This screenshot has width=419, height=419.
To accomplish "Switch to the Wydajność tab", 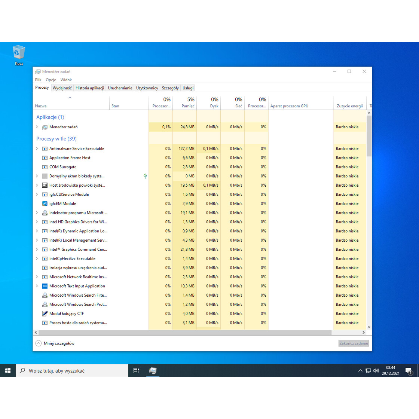I will point(62,88).
